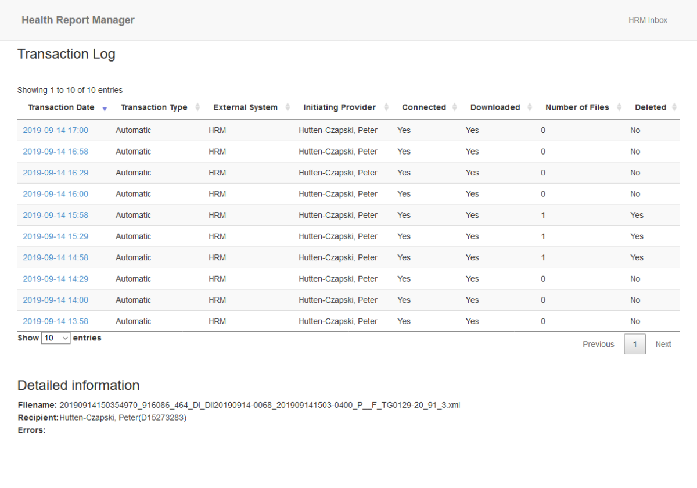Go to the Next page

coord(663,344)
